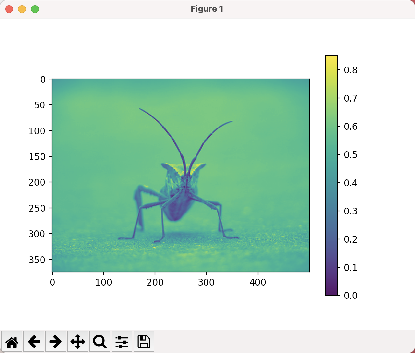Click the "Figure 1" window title
Viewport: 415px width, 353px height.
(207, 9)
